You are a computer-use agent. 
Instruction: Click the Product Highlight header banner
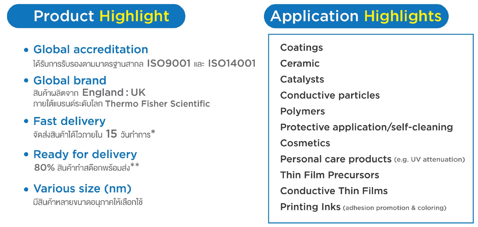click(x=96, y=16)
